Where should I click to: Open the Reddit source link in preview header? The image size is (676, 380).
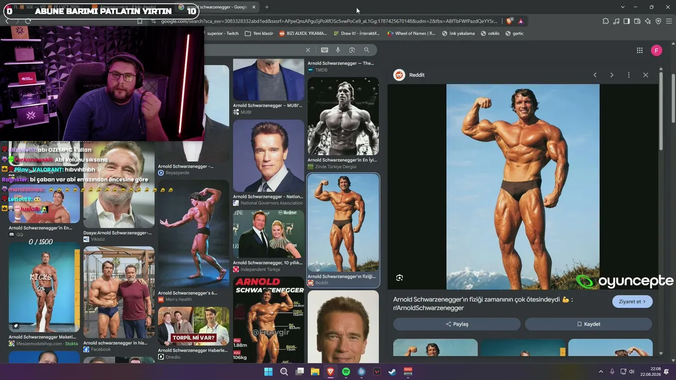pos(409,75)
